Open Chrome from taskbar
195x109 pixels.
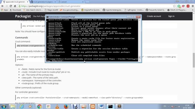tap(39, 106)
